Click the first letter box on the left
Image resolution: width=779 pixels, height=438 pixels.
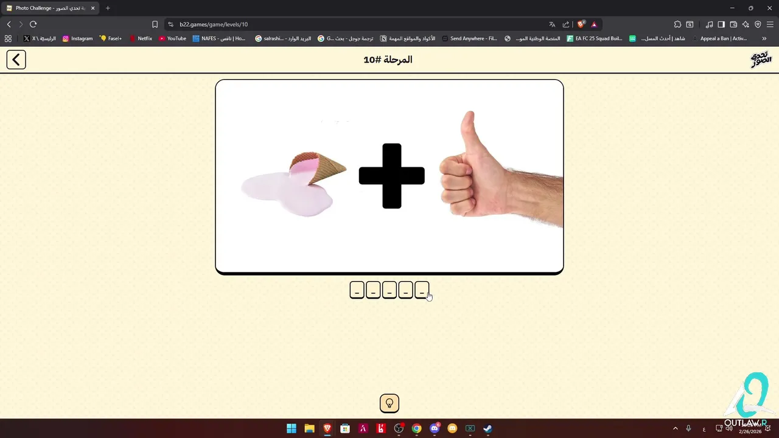pyautogui.click(x=357, y=290)
